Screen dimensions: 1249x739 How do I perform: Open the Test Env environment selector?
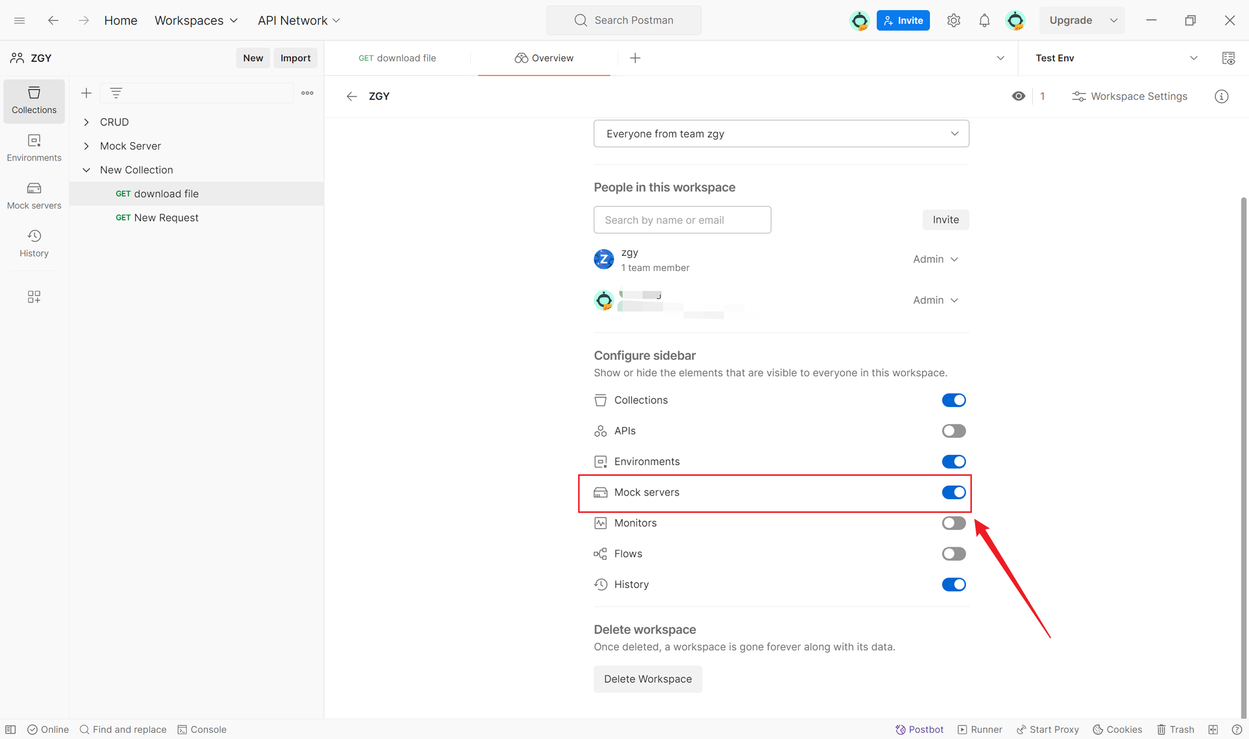[x=1115, y=58]
